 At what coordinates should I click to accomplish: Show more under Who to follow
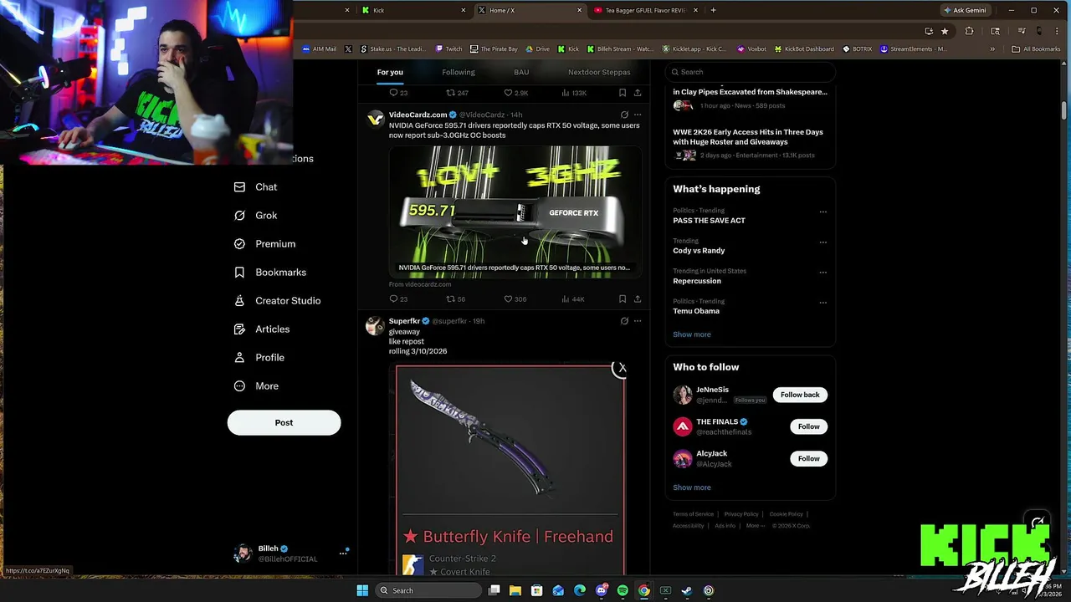coord(692,487)
